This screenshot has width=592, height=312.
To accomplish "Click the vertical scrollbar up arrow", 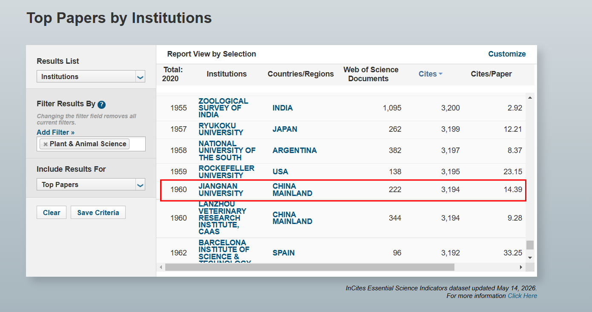I will [x=530, y=98].
